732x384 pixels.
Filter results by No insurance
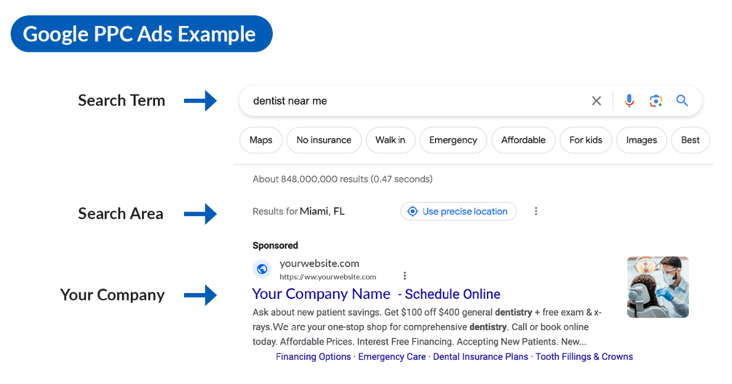point(324,140)
